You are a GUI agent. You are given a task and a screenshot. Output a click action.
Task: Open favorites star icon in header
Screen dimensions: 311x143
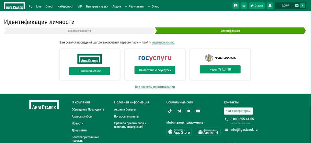pos(244,5)
